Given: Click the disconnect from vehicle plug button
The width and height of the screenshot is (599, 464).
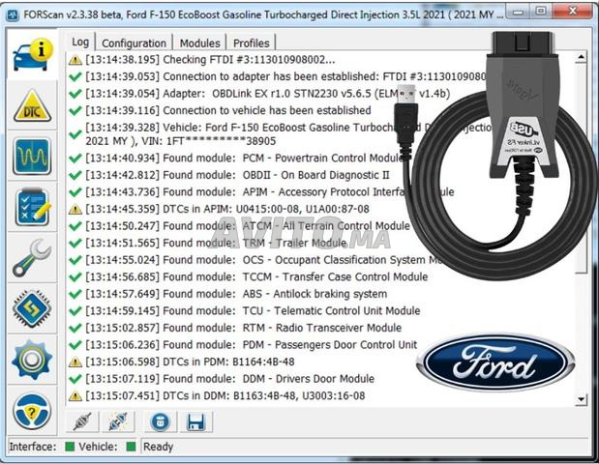Looking at the screenshot, I should pyautogui.click(x=118, y=422).
